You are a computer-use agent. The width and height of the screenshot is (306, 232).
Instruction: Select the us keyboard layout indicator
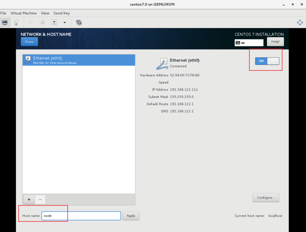[x=249, y=43]
